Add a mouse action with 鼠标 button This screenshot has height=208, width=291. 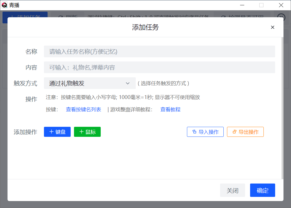tap(87, 132)
